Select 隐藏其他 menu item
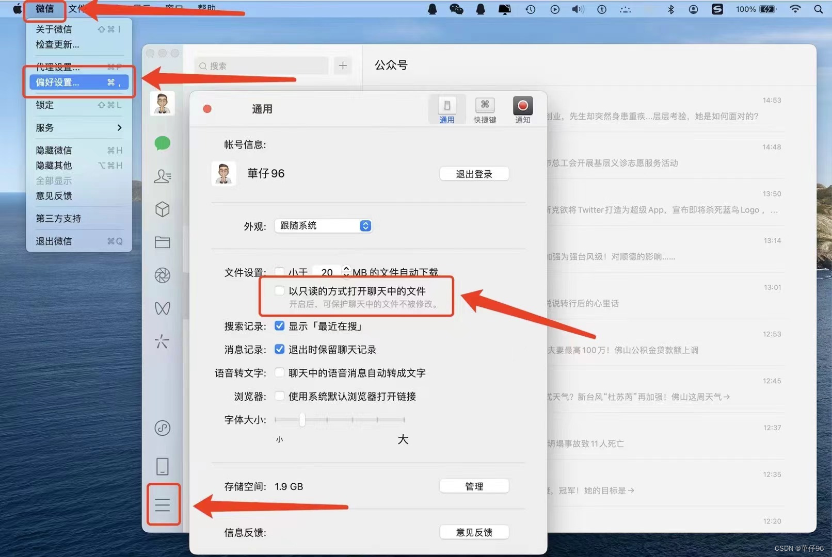832x557 pixels. click(x=79, y=165)
